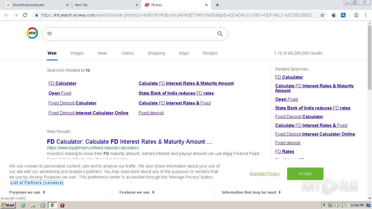Screen dimensions: 372x209
Task: Select the Web results tab
Action: 52,53
